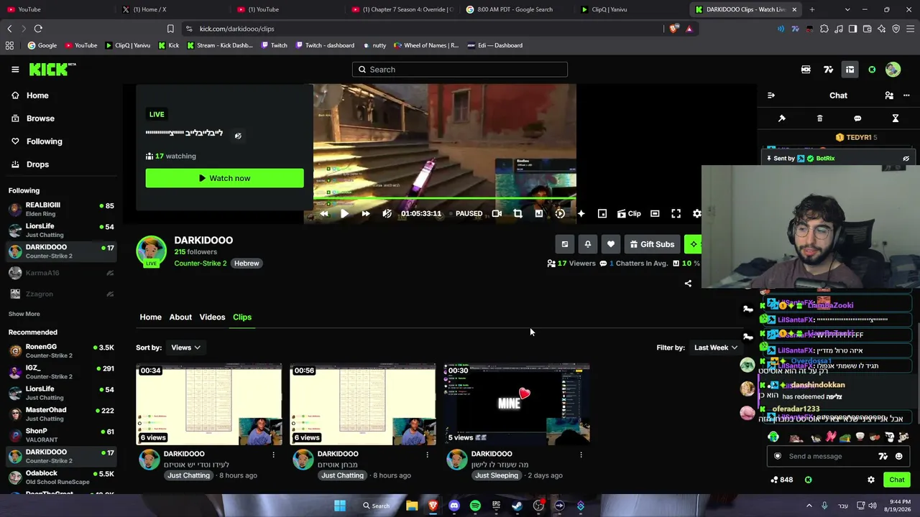920x517 pixels.
Task: Create a Clip from the player
Action: pos(629,213)
